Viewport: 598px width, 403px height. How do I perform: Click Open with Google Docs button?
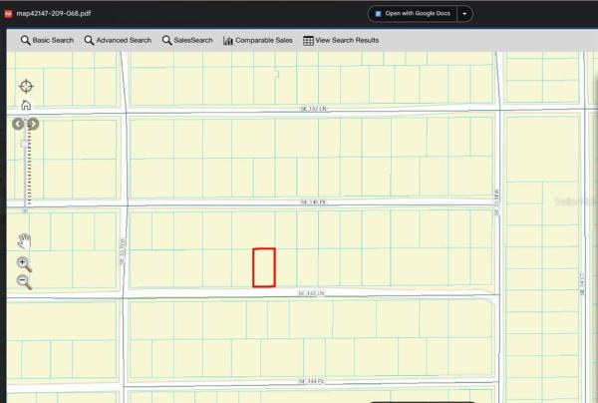click(x=414, y=14)
